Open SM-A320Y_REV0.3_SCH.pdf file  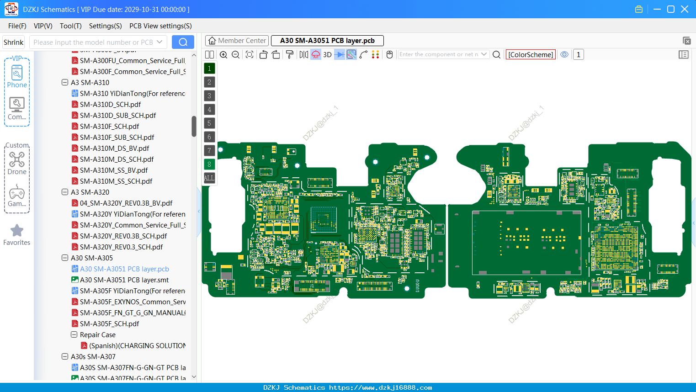coord(122,247)
